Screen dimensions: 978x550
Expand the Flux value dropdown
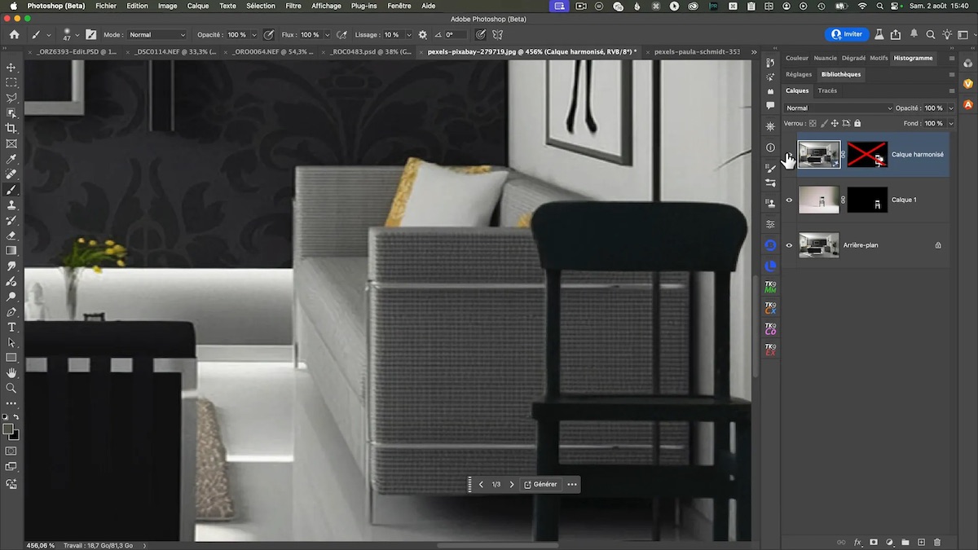(x=327, y=35)
